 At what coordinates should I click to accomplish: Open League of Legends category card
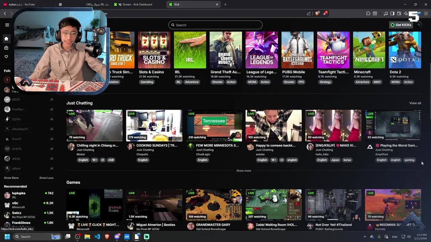click(262, 50)
